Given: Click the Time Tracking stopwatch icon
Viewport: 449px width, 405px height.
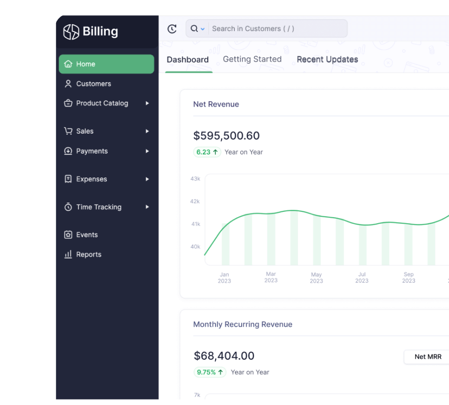Looking at the screenshot, I should [x=68, y=207].
